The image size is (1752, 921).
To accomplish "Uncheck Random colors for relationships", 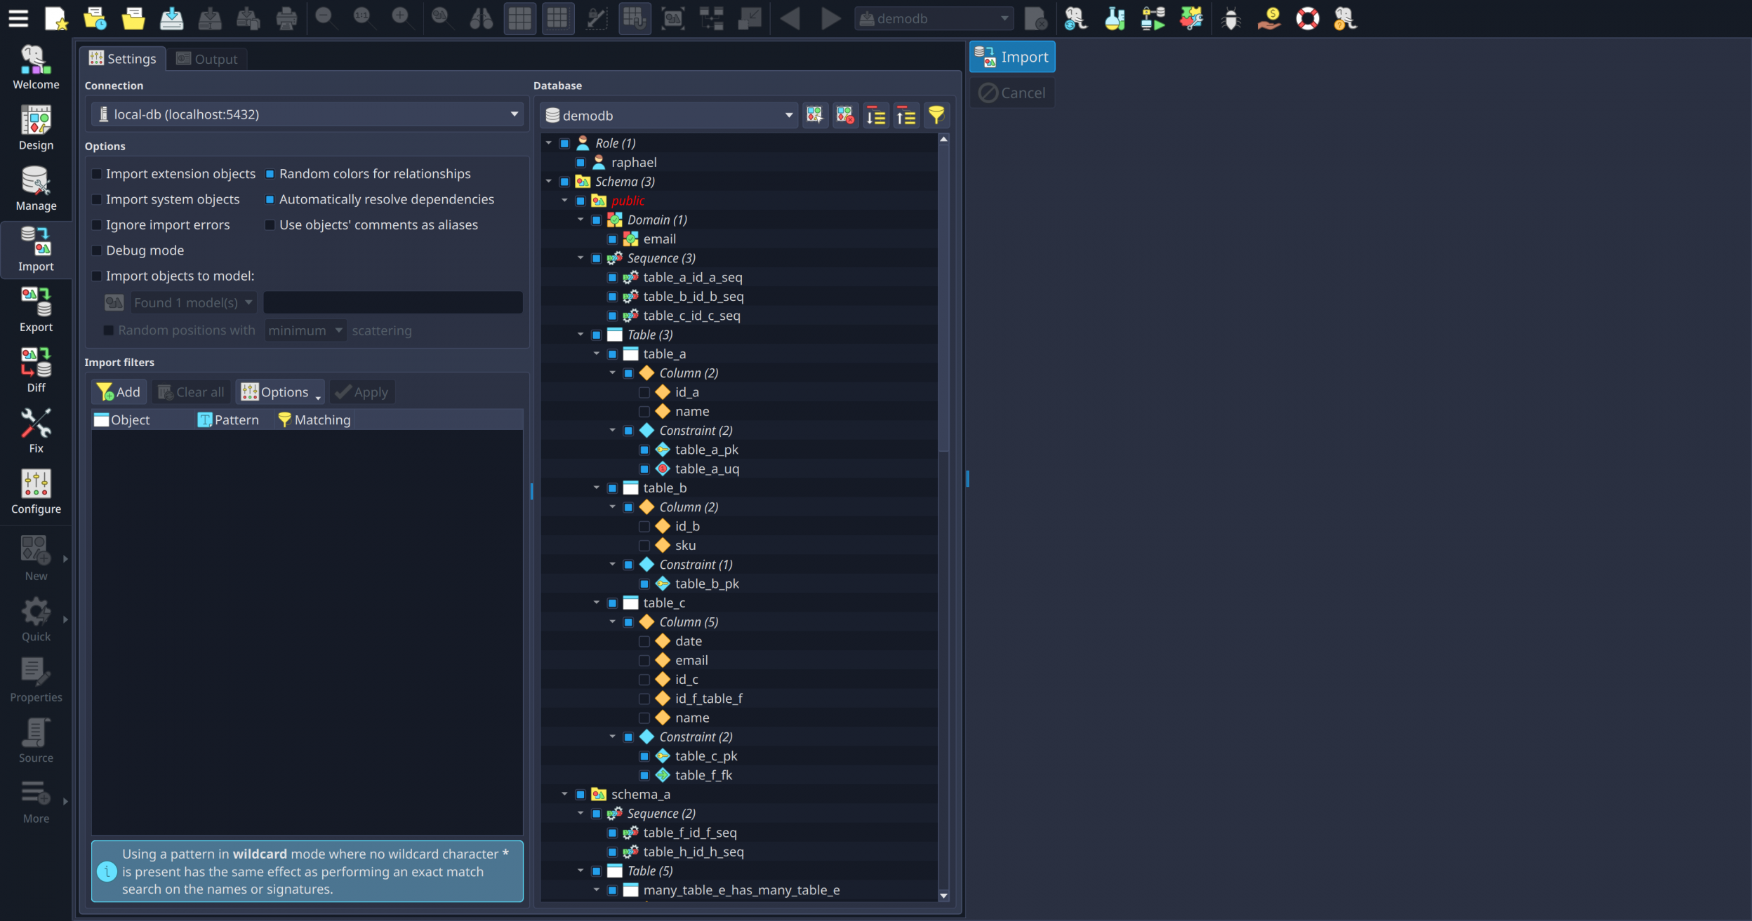I will [x=270, y=174].
